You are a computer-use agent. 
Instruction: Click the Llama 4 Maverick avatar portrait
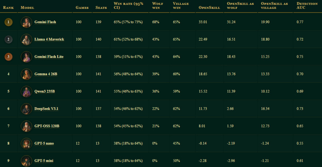(x=26, y=39)
